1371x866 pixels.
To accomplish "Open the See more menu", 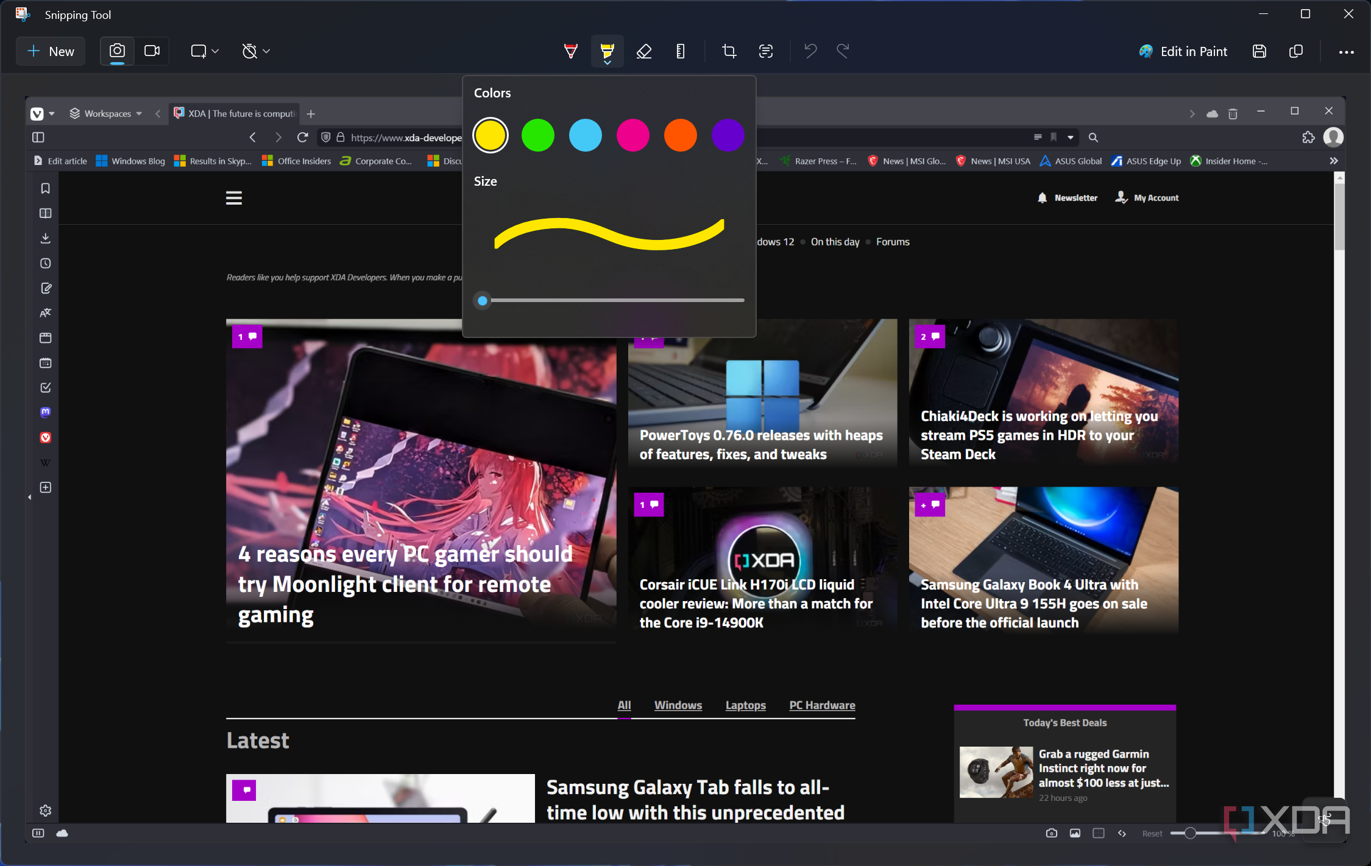I will tap(1346, 52).
